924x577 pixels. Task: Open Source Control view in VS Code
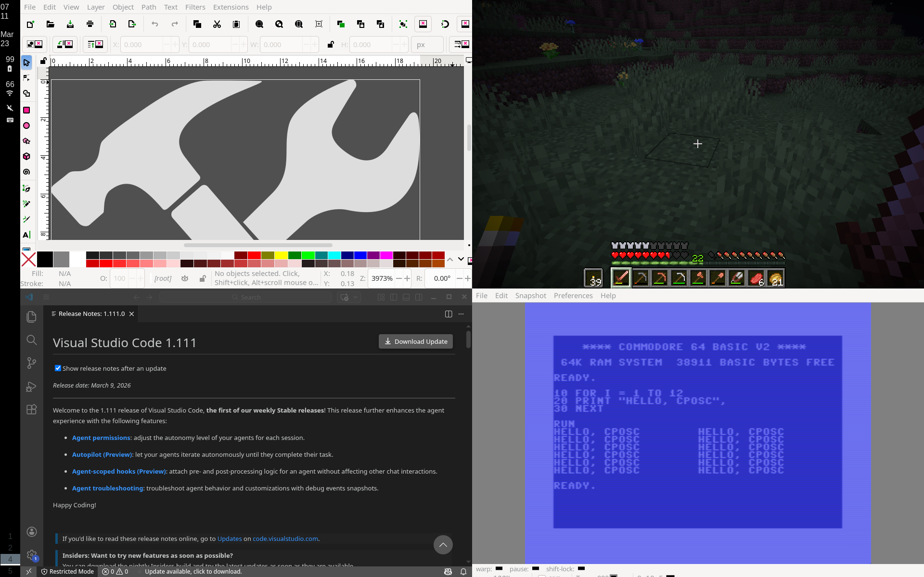31,363
